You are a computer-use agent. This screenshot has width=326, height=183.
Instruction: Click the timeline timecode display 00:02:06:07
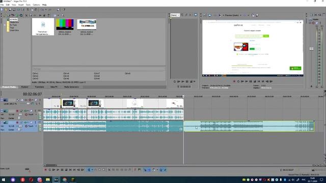pos(32,94)
